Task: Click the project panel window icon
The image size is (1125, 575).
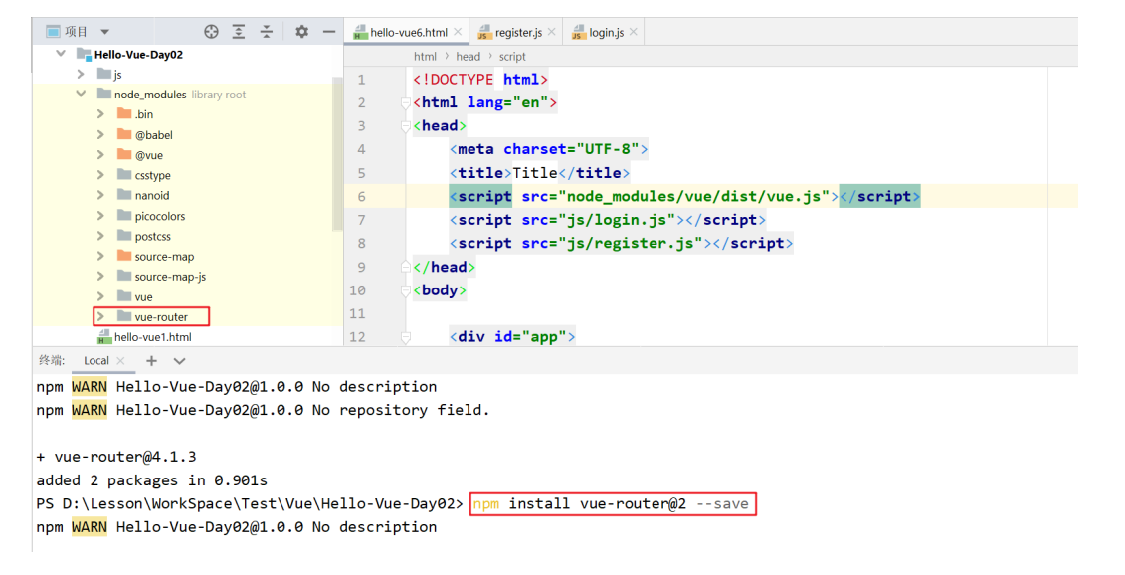Action: click(53, 32)
